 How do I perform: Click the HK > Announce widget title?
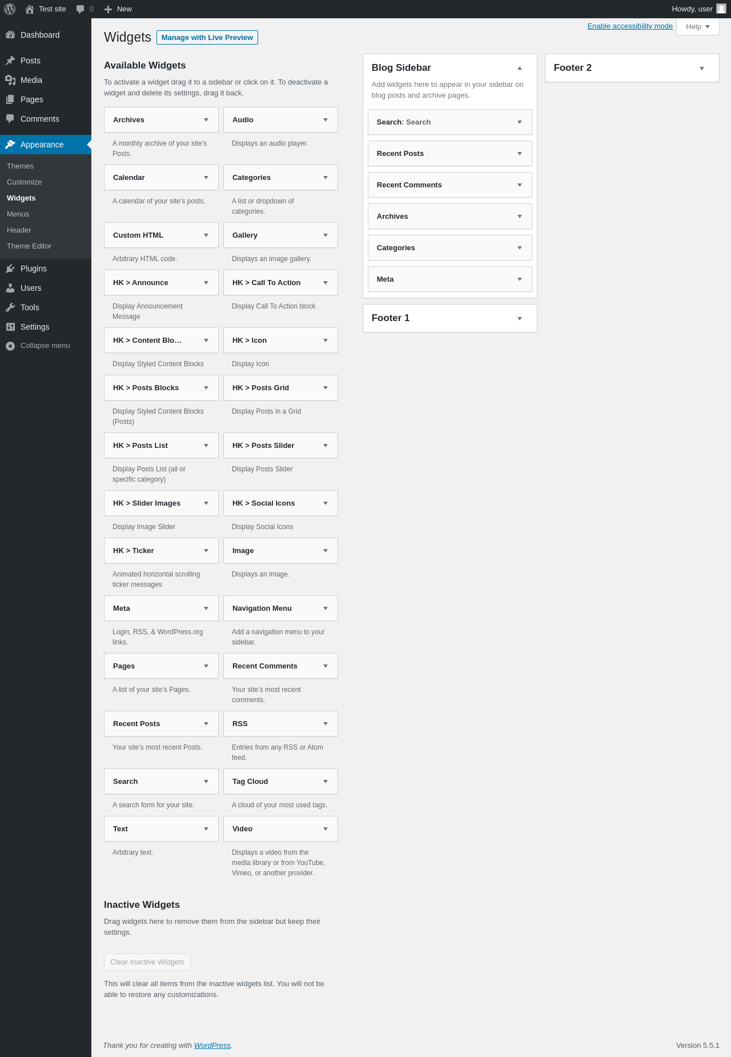coord(140,283)
